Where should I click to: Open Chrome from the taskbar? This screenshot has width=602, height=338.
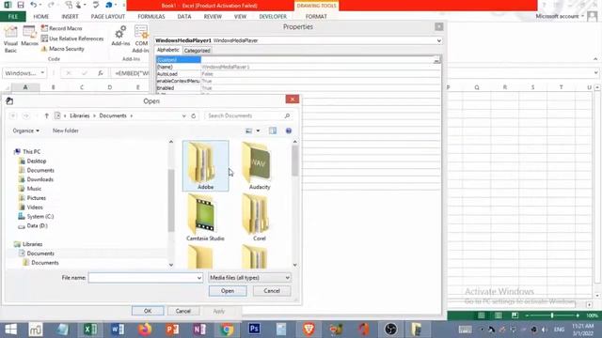point(227,330)
